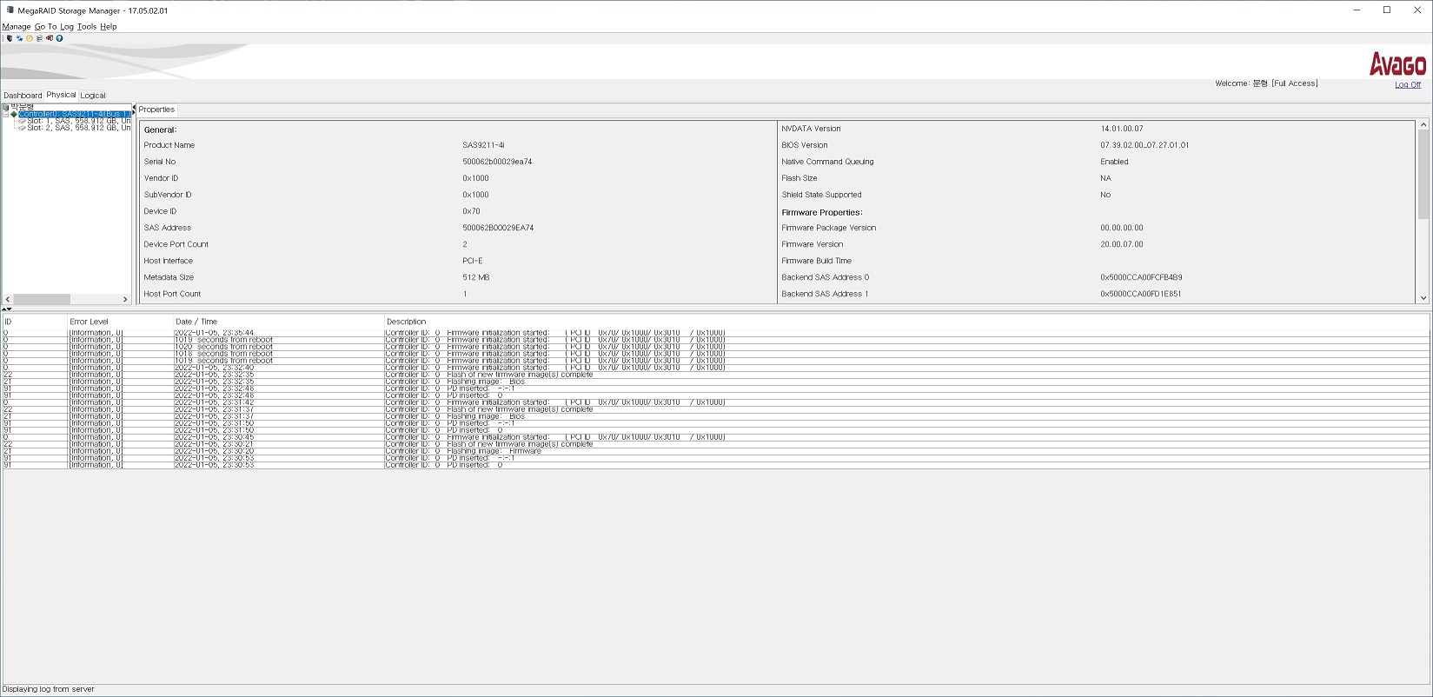Collapse the Controller0 tree node
Image resolution: width=1433 pixels, height=697 pixels.
tap(5, 114)
